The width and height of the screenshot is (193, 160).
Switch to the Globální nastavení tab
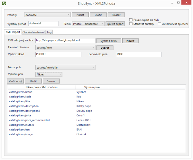click(33, 32)
